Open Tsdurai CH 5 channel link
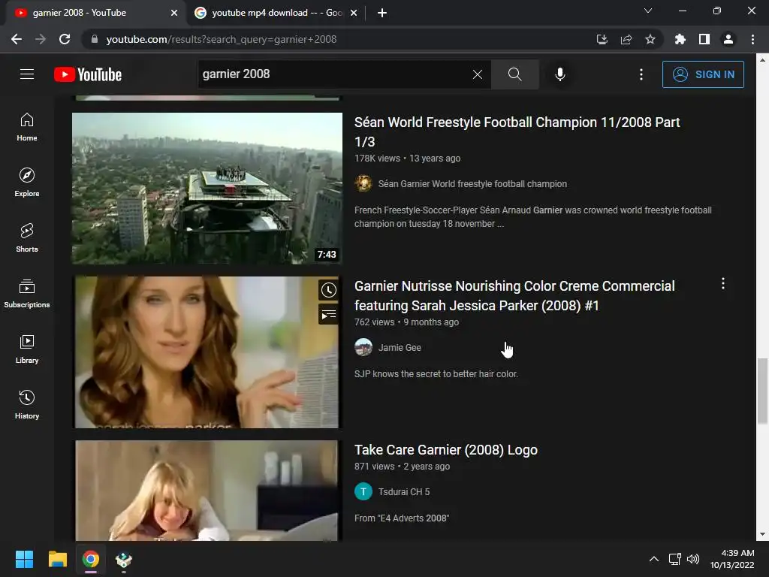This screenshot has height=577, width=769. (403, 492)
